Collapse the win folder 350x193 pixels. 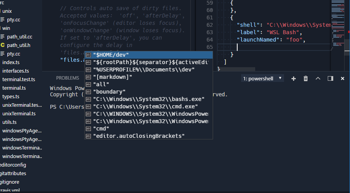6,28
